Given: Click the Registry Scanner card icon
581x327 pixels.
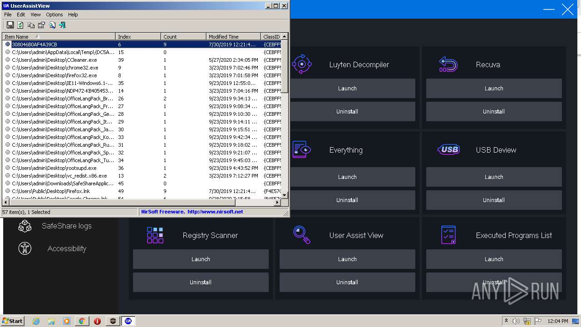Looking at the screenshot, I should point(155,235).
